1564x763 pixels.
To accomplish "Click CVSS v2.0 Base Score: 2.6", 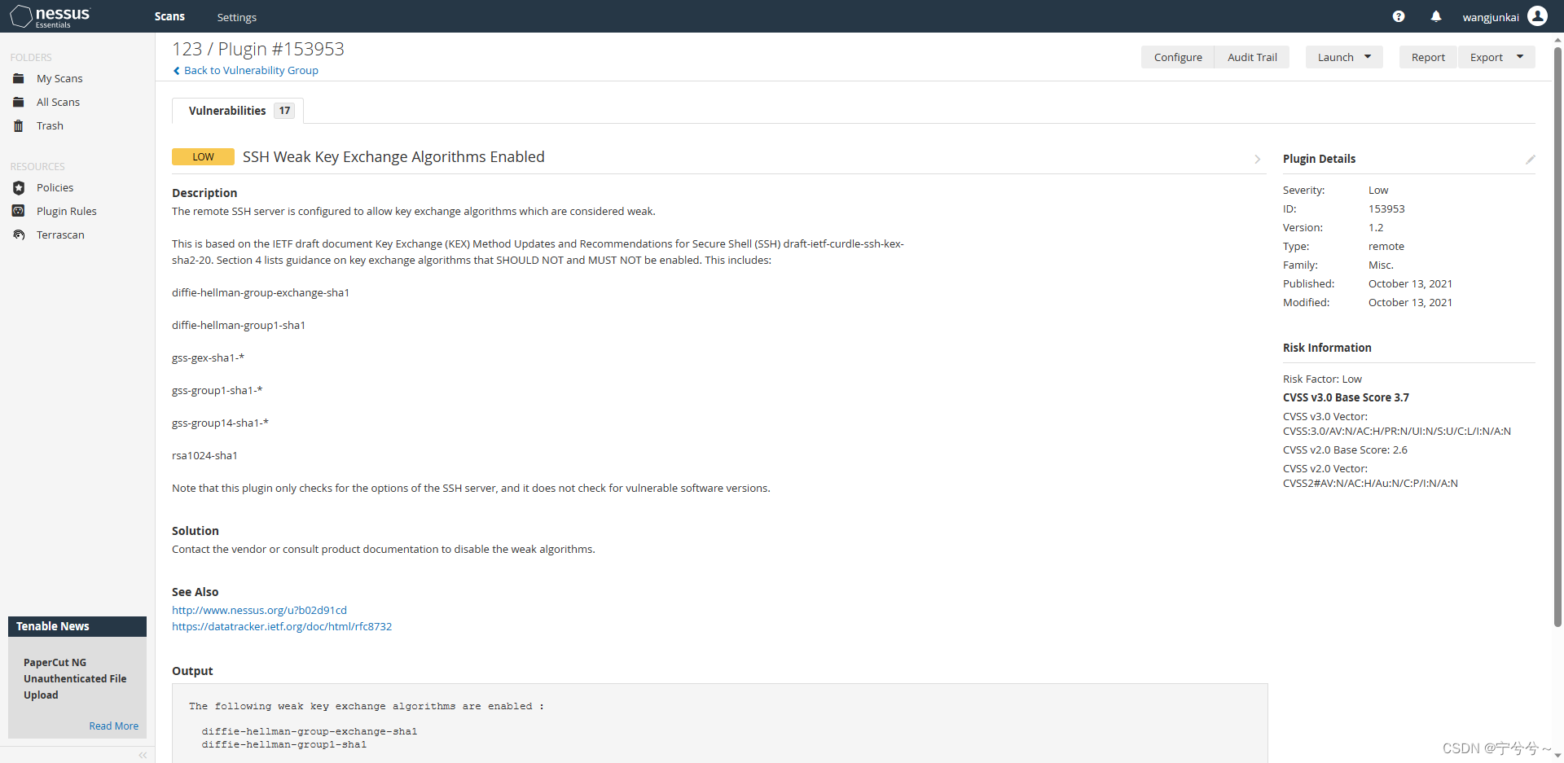I will 1345,450.
